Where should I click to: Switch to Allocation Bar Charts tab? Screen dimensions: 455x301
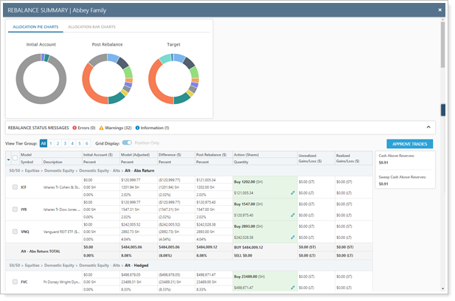click(91, 27)
